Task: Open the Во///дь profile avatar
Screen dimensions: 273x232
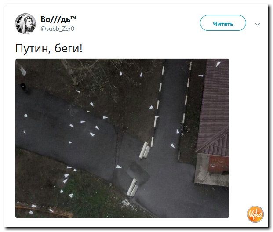Action: point(25,24)
